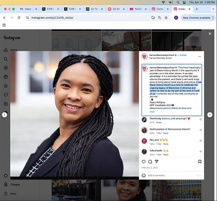
Task: Switch to the YouTube tab
Action: click(138, 9)
